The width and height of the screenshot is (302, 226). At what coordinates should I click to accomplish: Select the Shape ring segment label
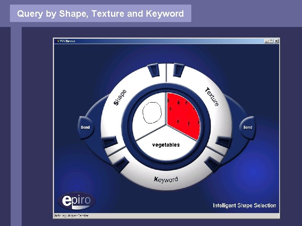click(120, 98)
